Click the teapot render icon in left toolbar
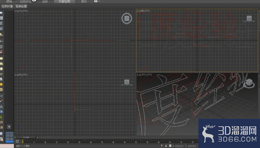Image resolution: width=260 pixels, height=148 pixels. tap(1, 13)
